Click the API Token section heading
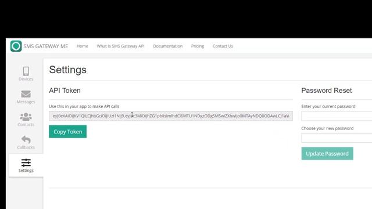The width and height of the screenshot is (372, 209). click(65, 91)
